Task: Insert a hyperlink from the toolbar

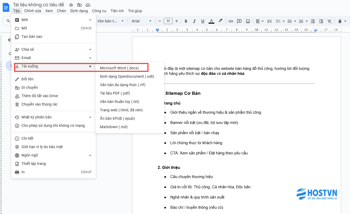Action: pyautogui.click(x=231, y=21)
